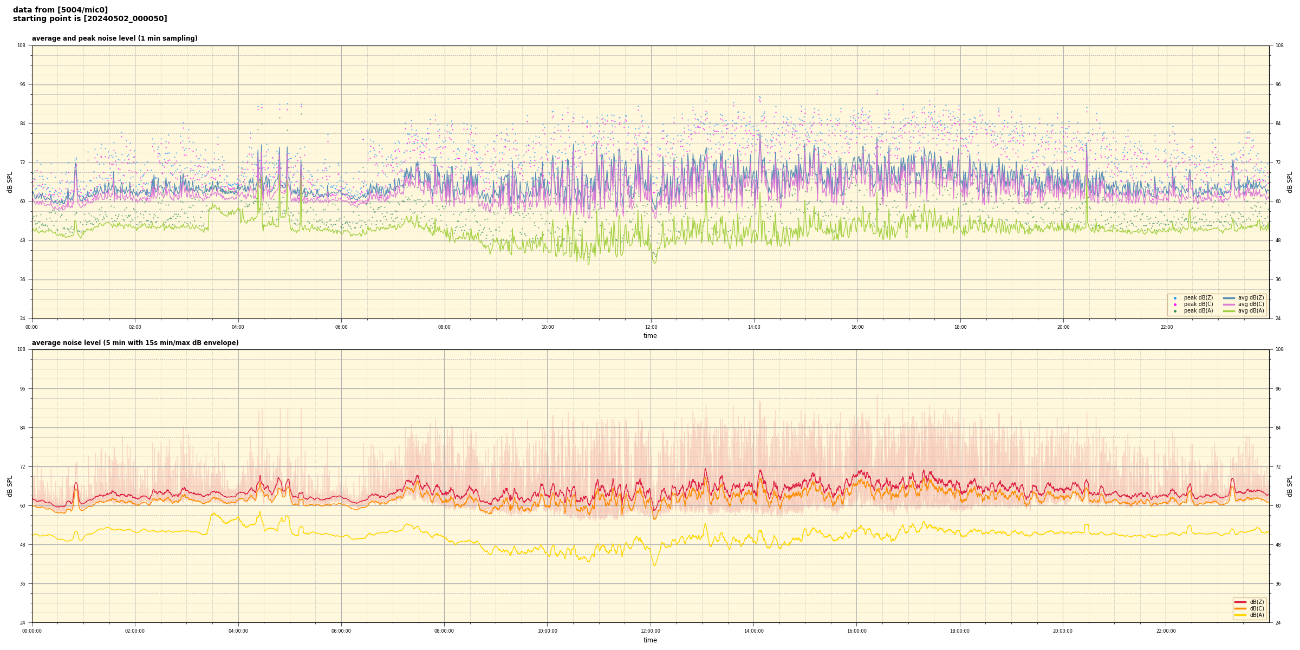1300x650 pixels.
Task: Click the 22:00:00 tick label on bottom chart
Action: pos(1166,631)
